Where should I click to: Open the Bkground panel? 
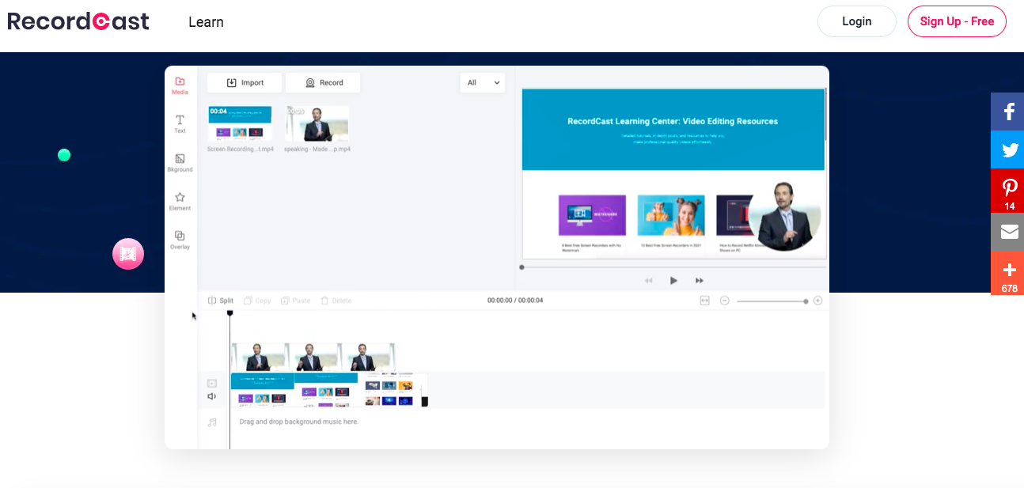(180, 163)
